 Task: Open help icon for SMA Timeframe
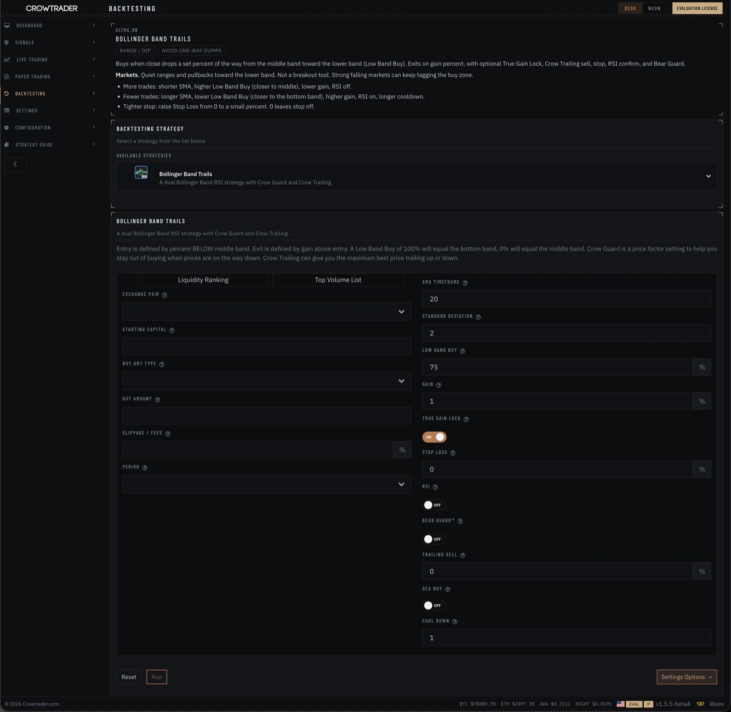pyautogui.click(x=465, y=283)
